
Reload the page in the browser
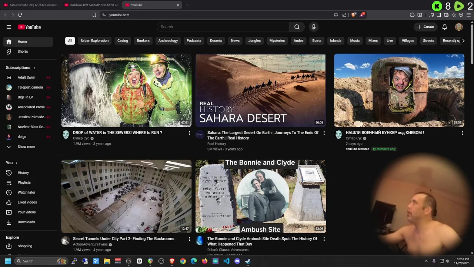tap(20, 15)
